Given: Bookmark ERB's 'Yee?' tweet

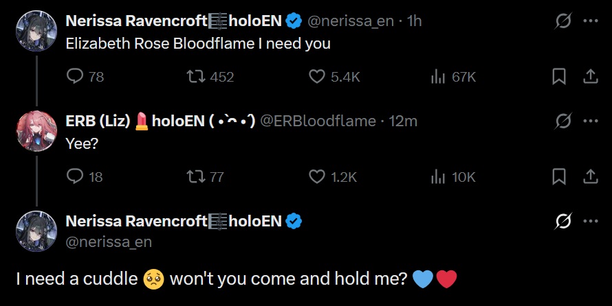Looking at the screenshot, I should (x=559, y=177).
